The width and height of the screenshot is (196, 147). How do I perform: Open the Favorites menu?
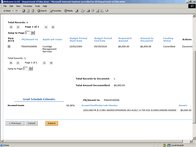click(x=28, y=6)
